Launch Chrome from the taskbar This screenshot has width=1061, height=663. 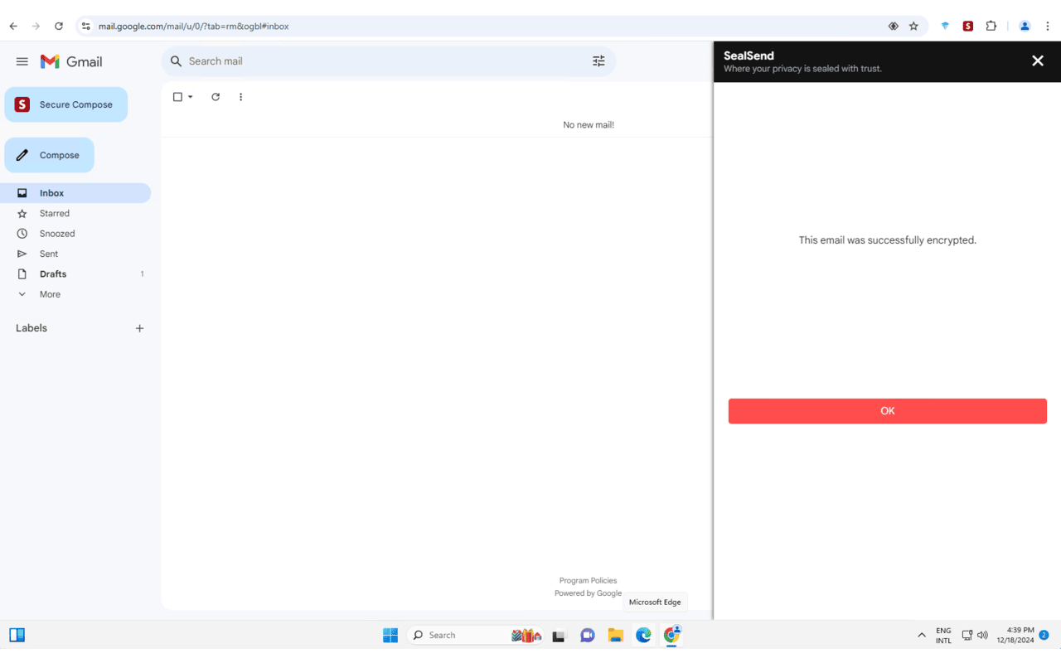tap(671, 635)
